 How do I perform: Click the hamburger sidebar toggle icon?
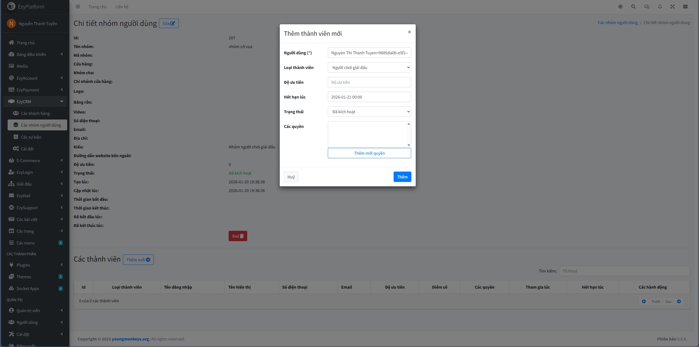click(x=78, y=7)
